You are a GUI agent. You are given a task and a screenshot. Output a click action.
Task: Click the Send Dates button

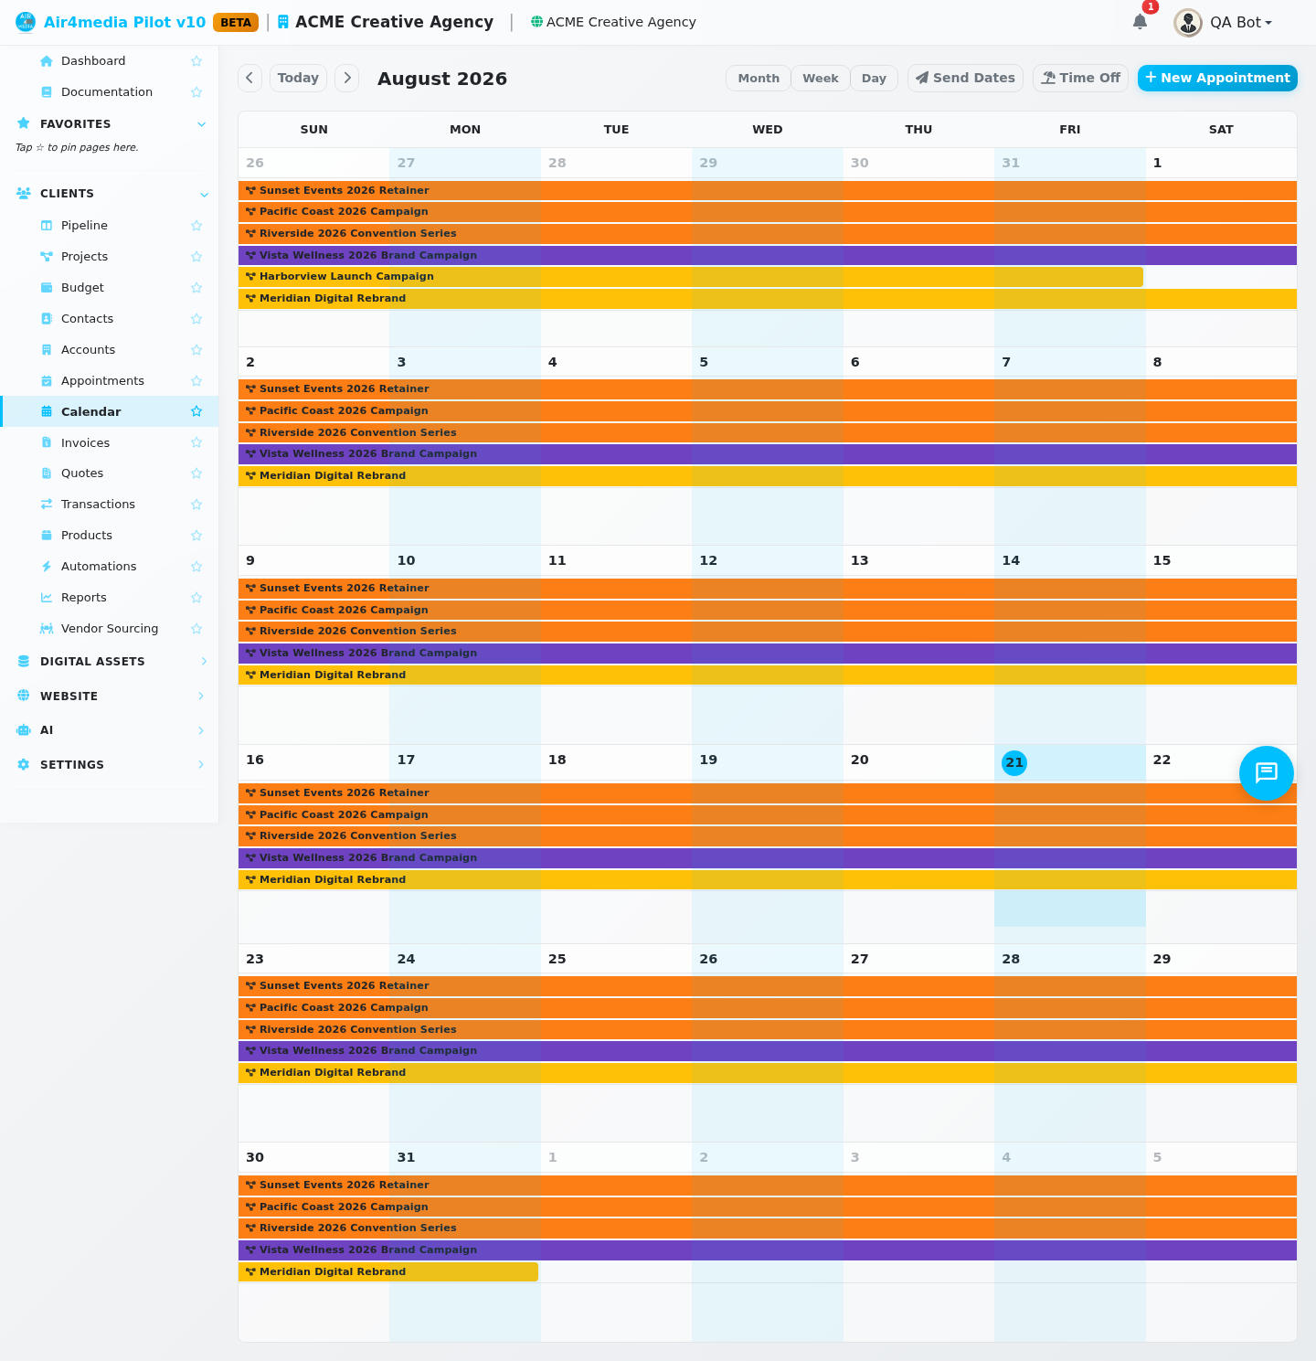[x=965, y=78]
